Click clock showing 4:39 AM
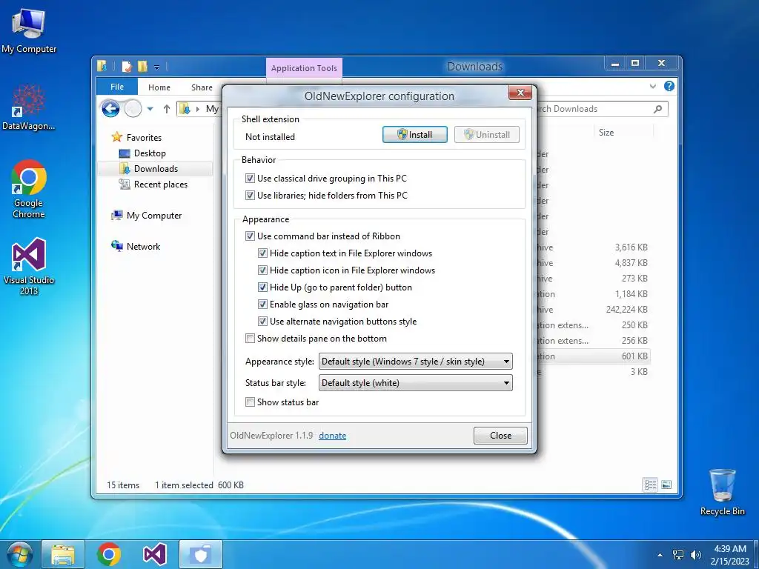This screenshot has height=569, width=759. coord(730,554)
